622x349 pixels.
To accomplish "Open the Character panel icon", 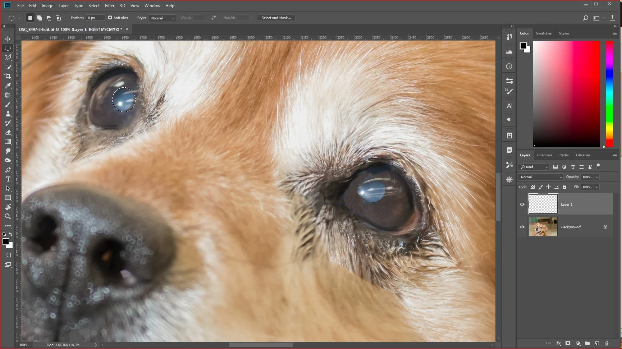I will tap(509, 106).
